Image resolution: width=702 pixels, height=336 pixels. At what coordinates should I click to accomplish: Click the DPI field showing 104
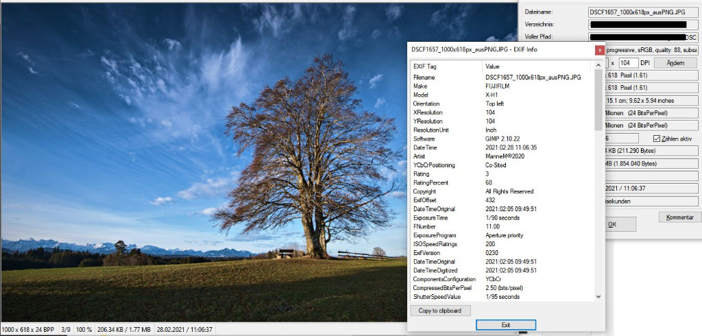[629, 62]
